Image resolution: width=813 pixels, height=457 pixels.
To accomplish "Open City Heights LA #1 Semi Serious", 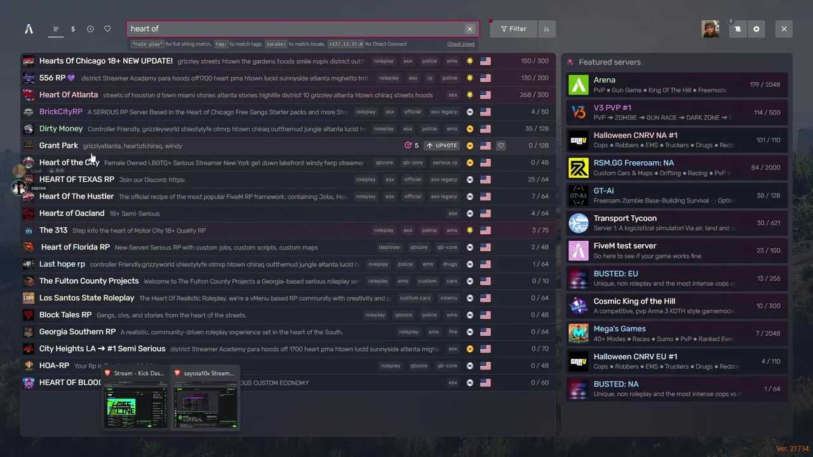I will click(x=289, y=348).
